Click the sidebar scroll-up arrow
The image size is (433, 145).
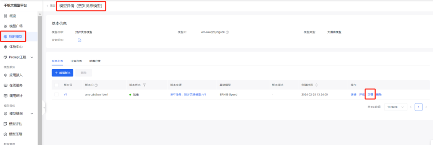(40, 14)
